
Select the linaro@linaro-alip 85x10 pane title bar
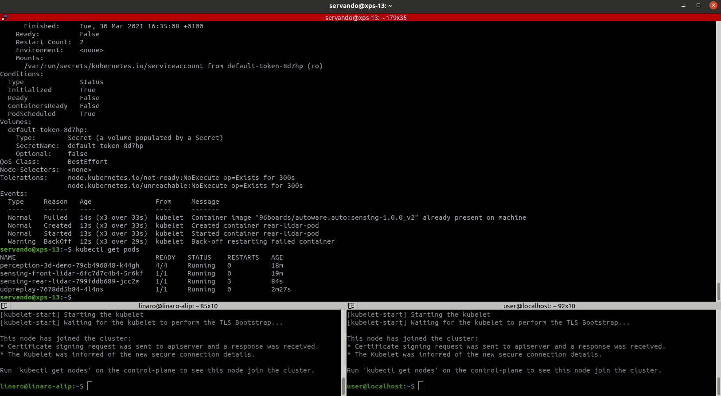point(178,306)
